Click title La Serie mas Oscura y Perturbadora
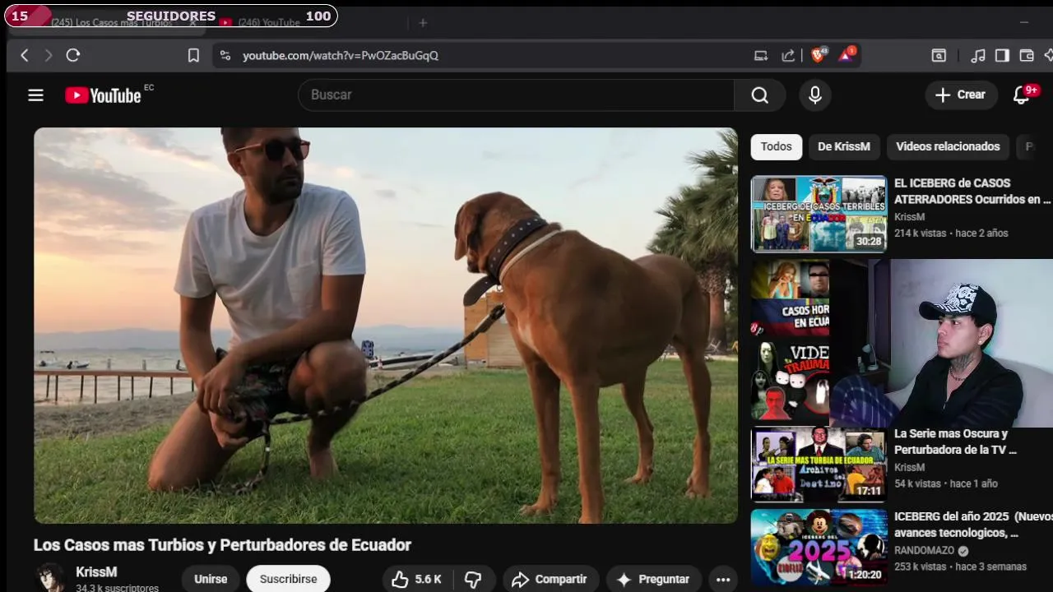Image resolution: width=1053 pixels, height=592 pixels. tap(955, 442)
